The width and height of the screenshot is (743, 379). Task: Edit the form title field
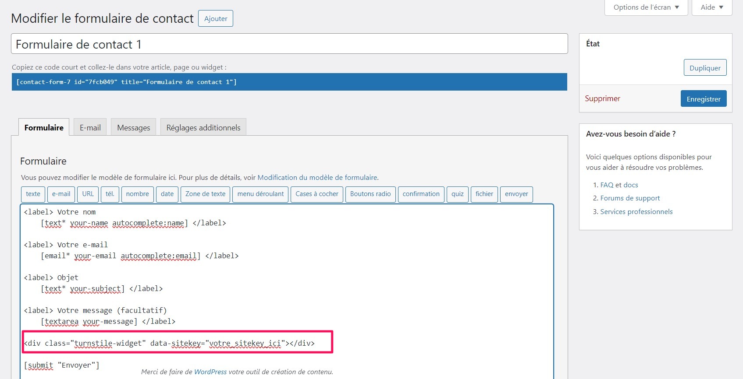[x=289, y=44]
